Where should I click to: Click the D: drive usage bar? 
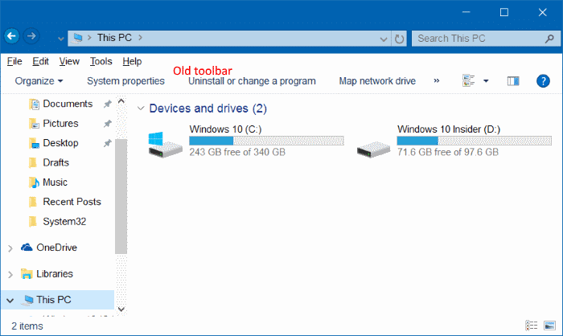tap(474, 141)
